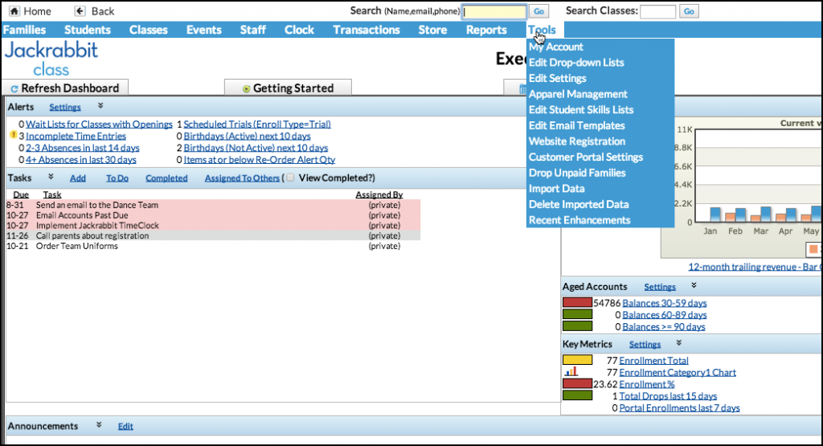This screenshot has height=446, width=823.
Task: Choose Import Data menu item
Action: 556,188
